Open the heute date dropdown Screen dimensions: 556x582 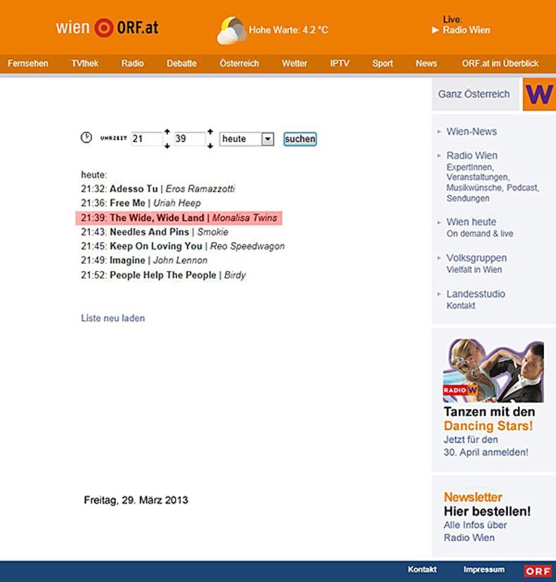(x=267, y=139)
